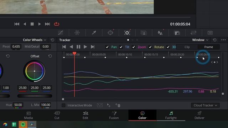Click the delete track points icon
The image size is (228, 128).
(118, 105)
